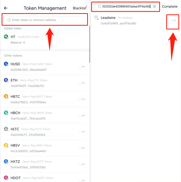This screenshot has width=181, height=182.
Task: Click the token list vertical scrollbar
Action: click(x=90, y=44)
